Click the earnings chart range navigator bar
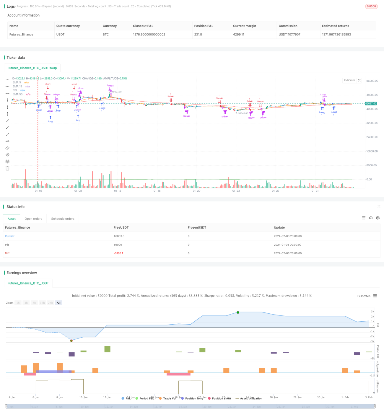Screen dimensions: 384x415 (190, 406)
